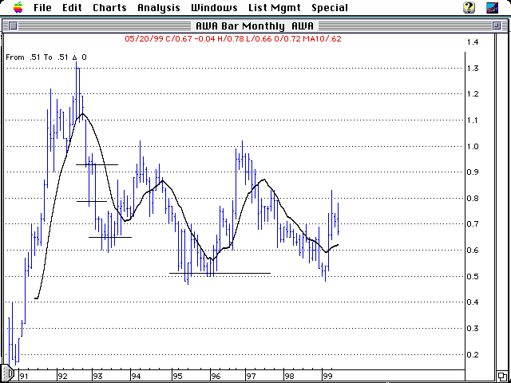The height and width of the screenshot is (383, 511).
Task: Click the window title AWA Bar Monthly AWA
Action: 255,26
